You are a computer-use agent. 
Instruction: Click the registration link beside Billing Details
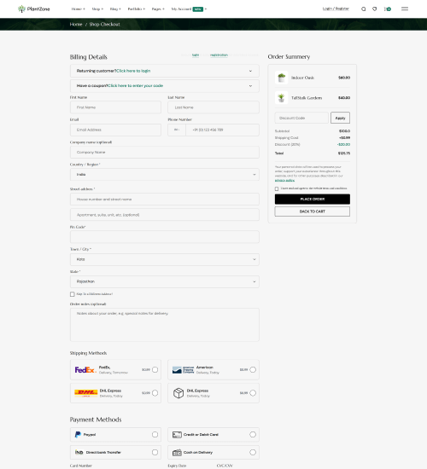click(219, 55)
